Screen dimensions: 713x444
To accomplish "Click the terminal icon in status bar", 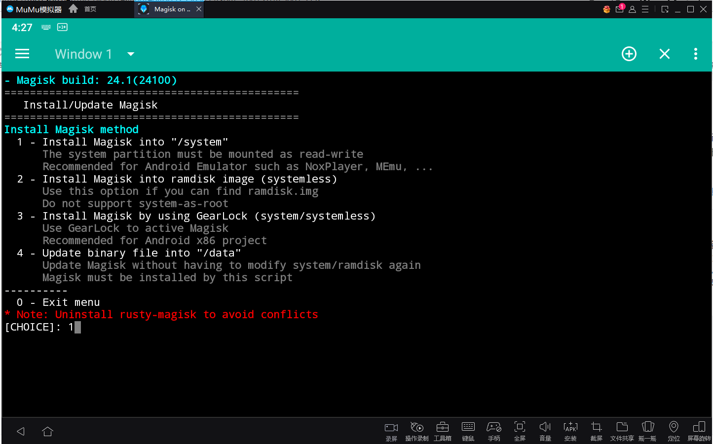I will click(x=62, y=27).
